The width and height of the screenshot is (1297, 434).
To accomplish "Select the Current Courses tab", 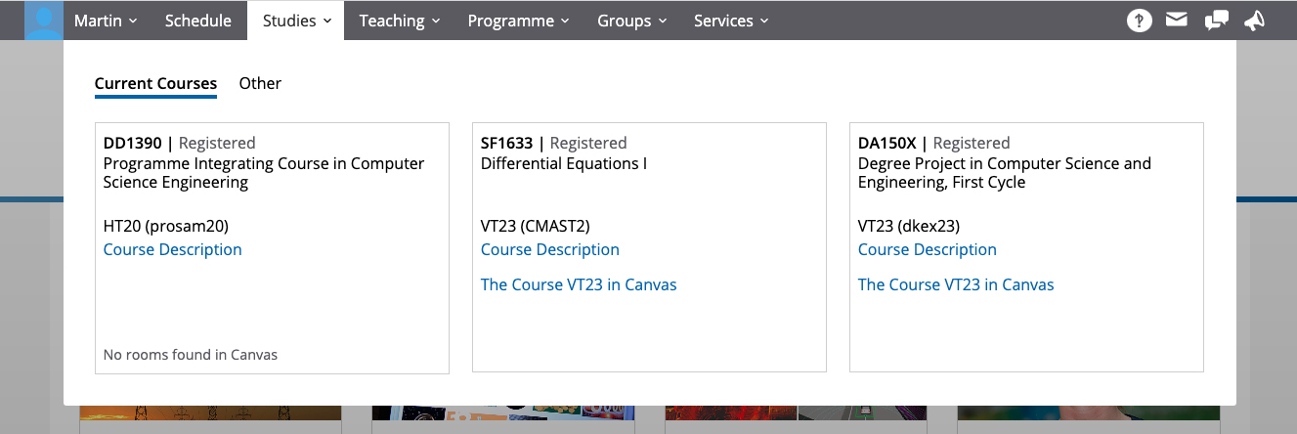I will click(155, 83).
